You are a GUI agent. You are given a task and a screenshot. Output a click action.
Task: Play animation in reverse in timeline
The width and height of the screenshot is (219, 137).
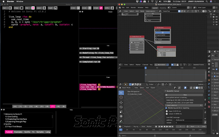[164, 127]
